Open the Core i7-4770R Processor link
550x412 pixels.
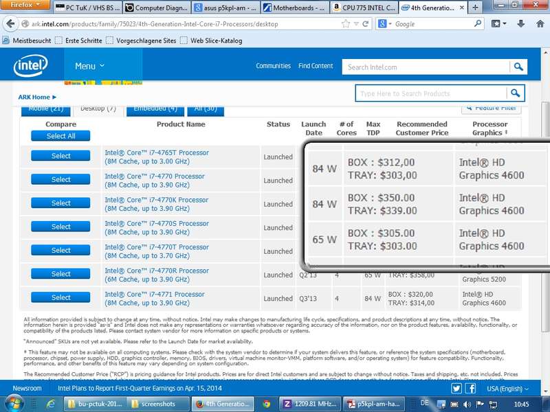[x=157, y=275]
